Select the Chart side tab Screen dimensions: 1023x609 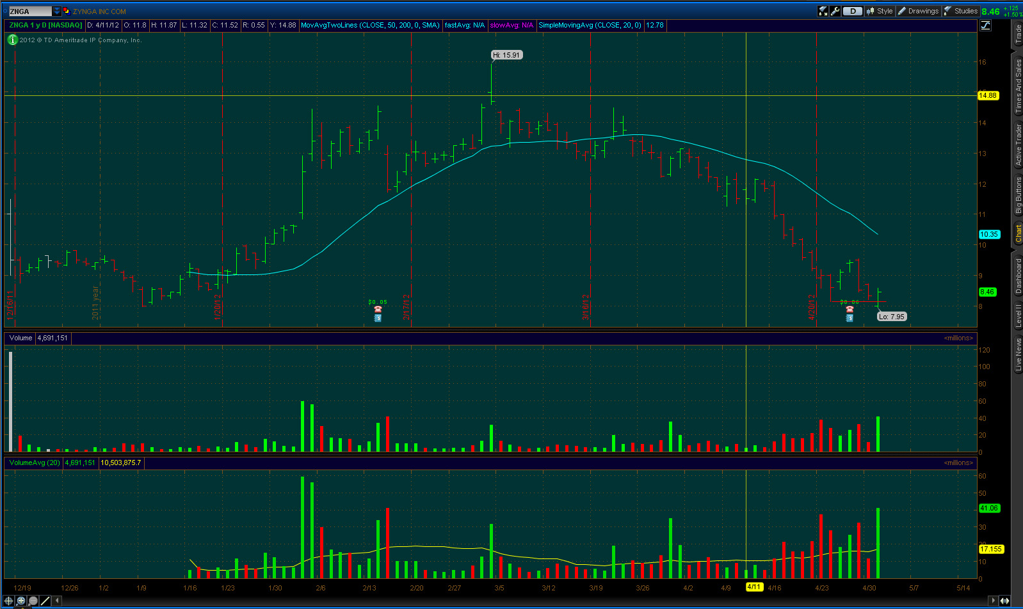click(1017, 233)
